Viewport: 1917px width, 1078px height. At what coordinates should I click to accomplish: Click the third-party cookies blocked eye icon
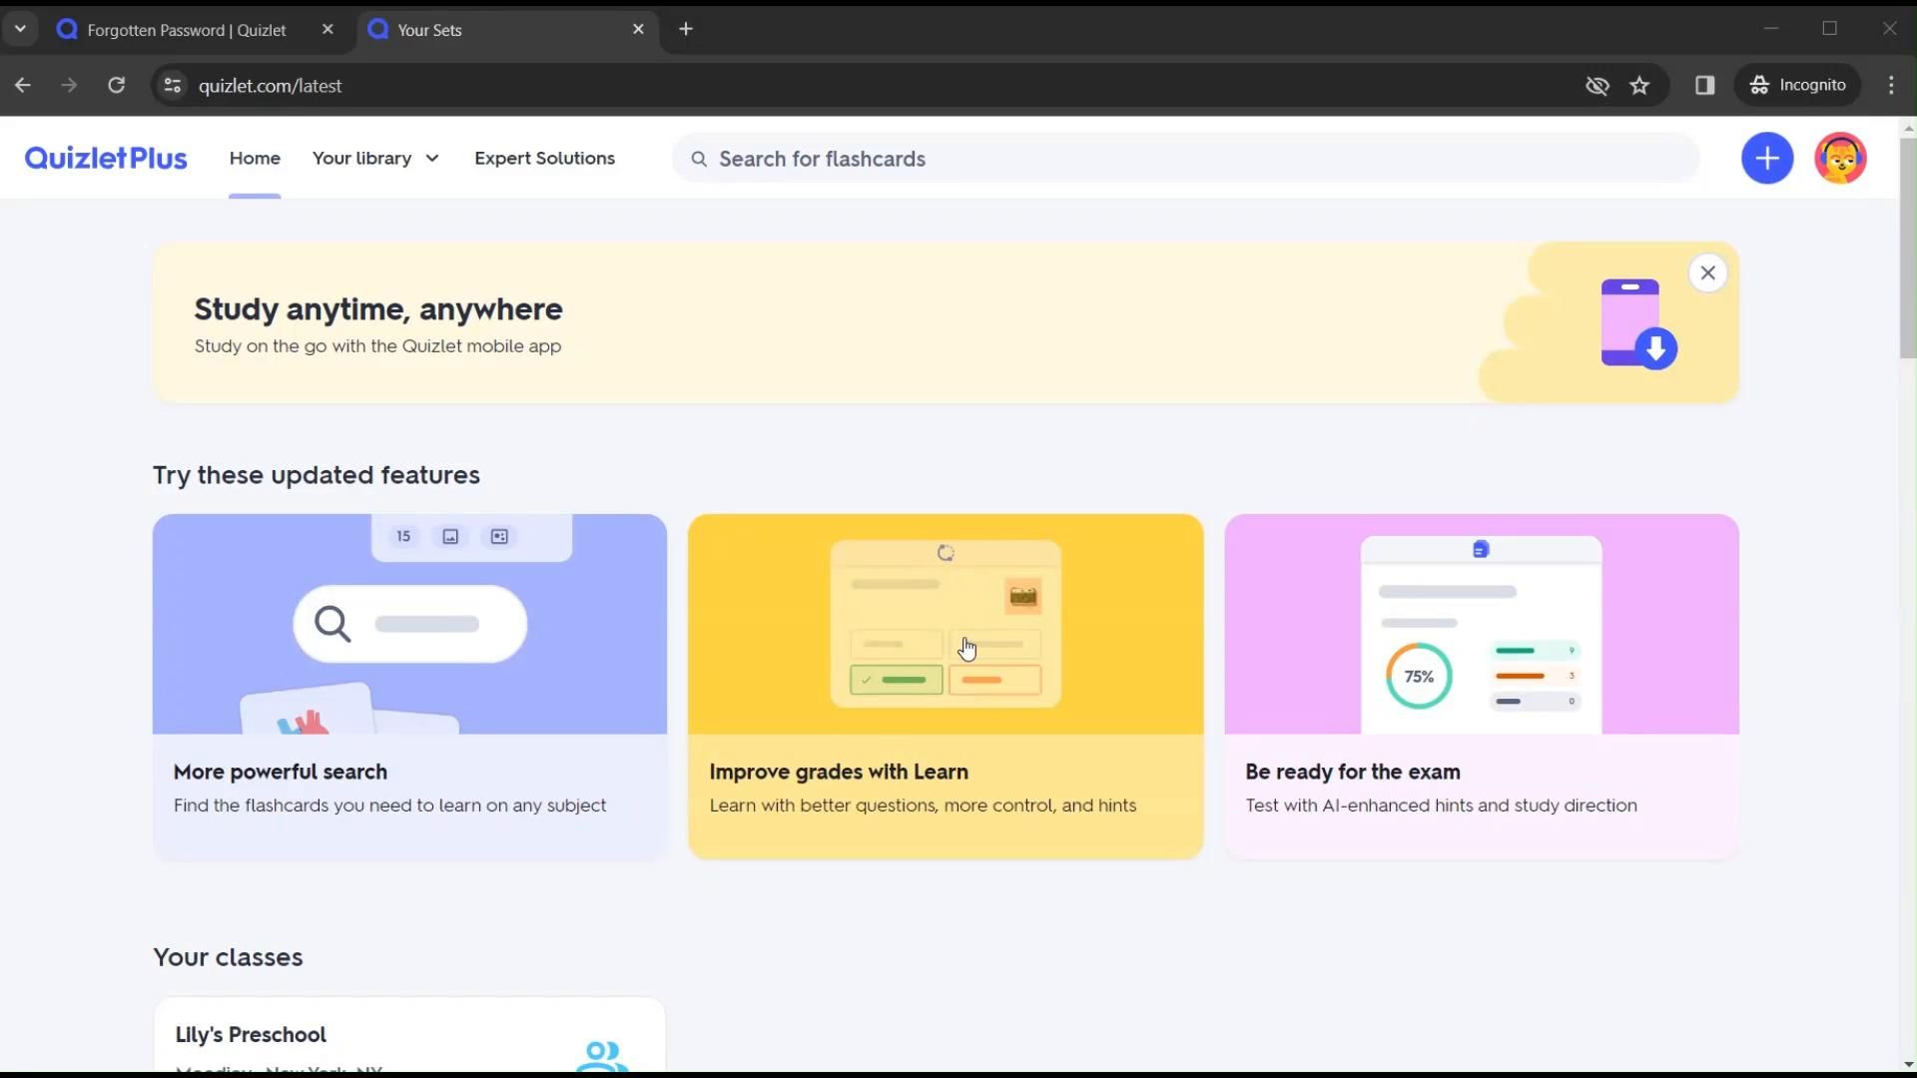tap(1597, 86)
